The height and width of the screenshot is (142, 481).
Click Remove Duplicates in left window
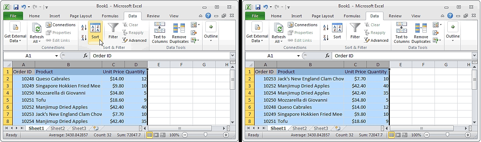179,33
